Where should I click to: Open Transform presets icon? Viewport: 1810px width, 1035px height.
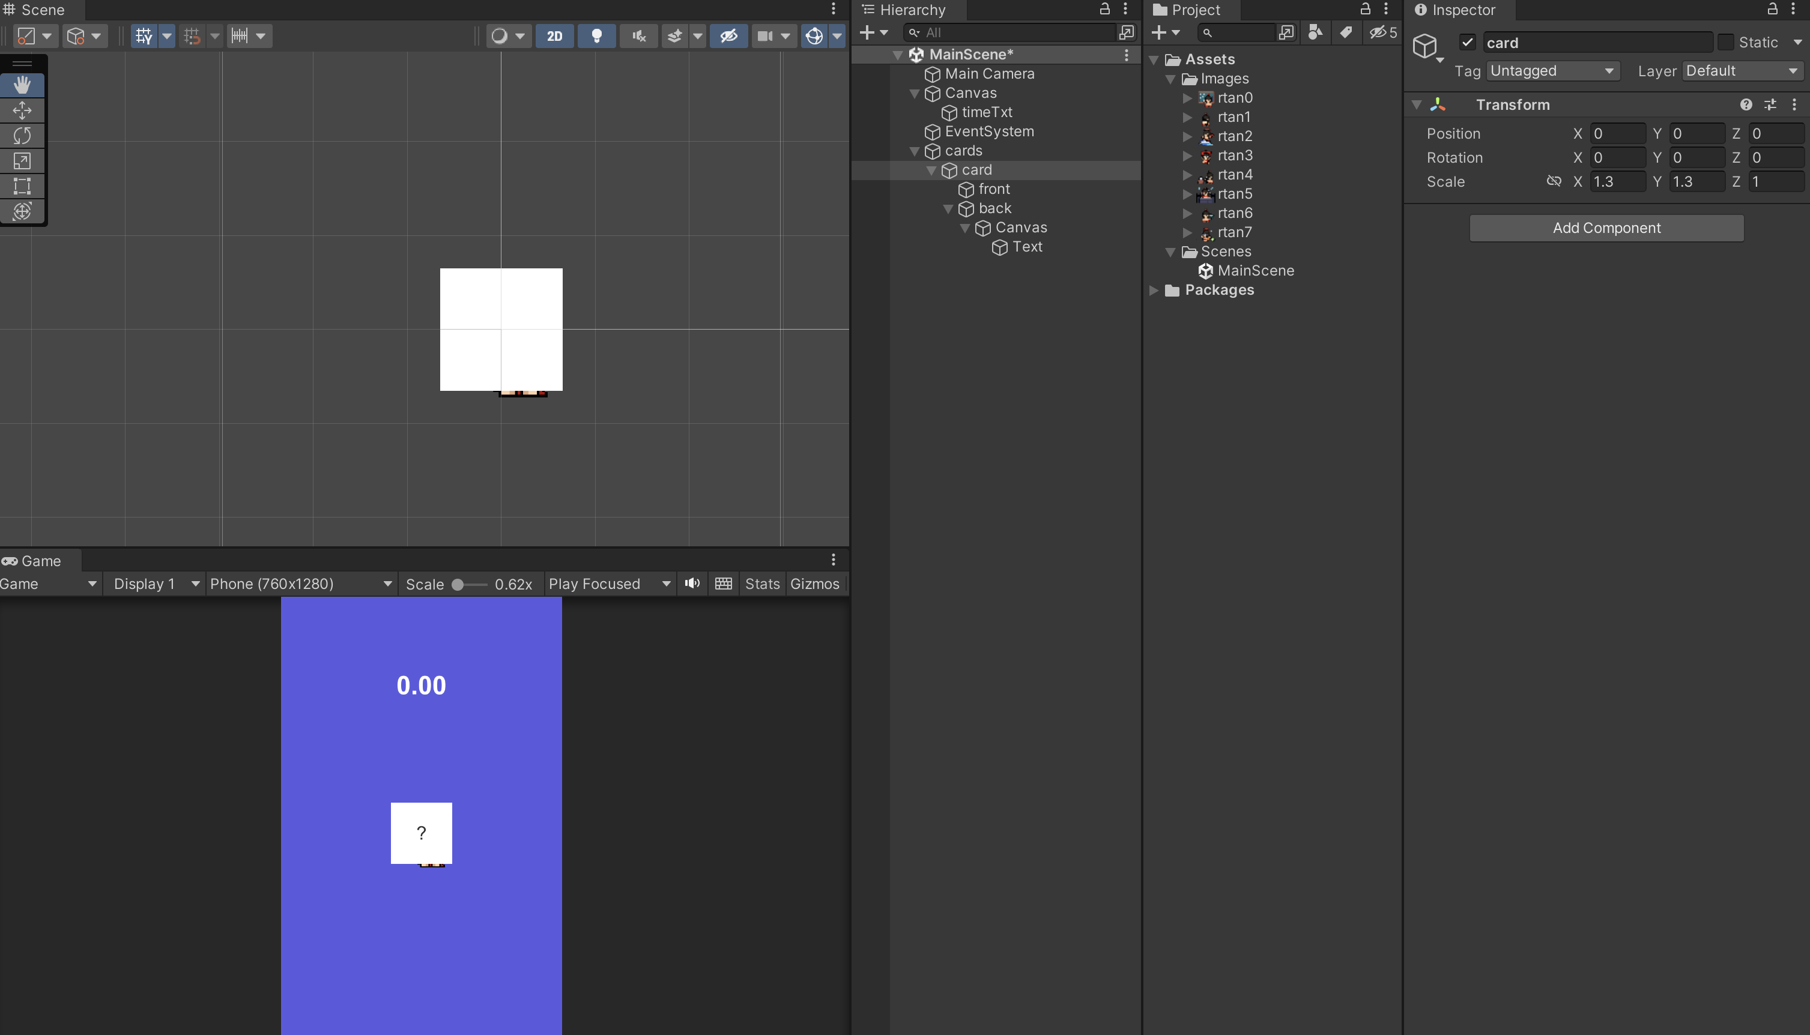click(1770, 104)
